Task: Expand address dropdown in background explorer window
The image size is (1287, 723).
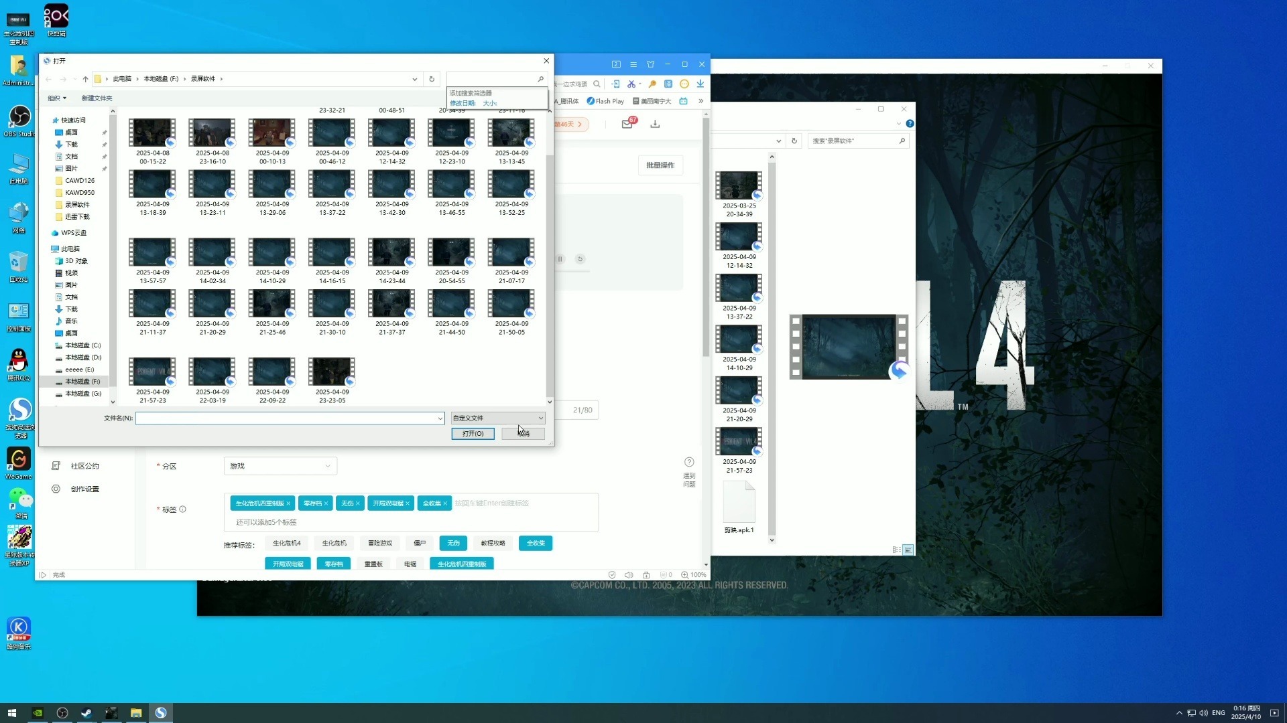Action: point(778,141)
